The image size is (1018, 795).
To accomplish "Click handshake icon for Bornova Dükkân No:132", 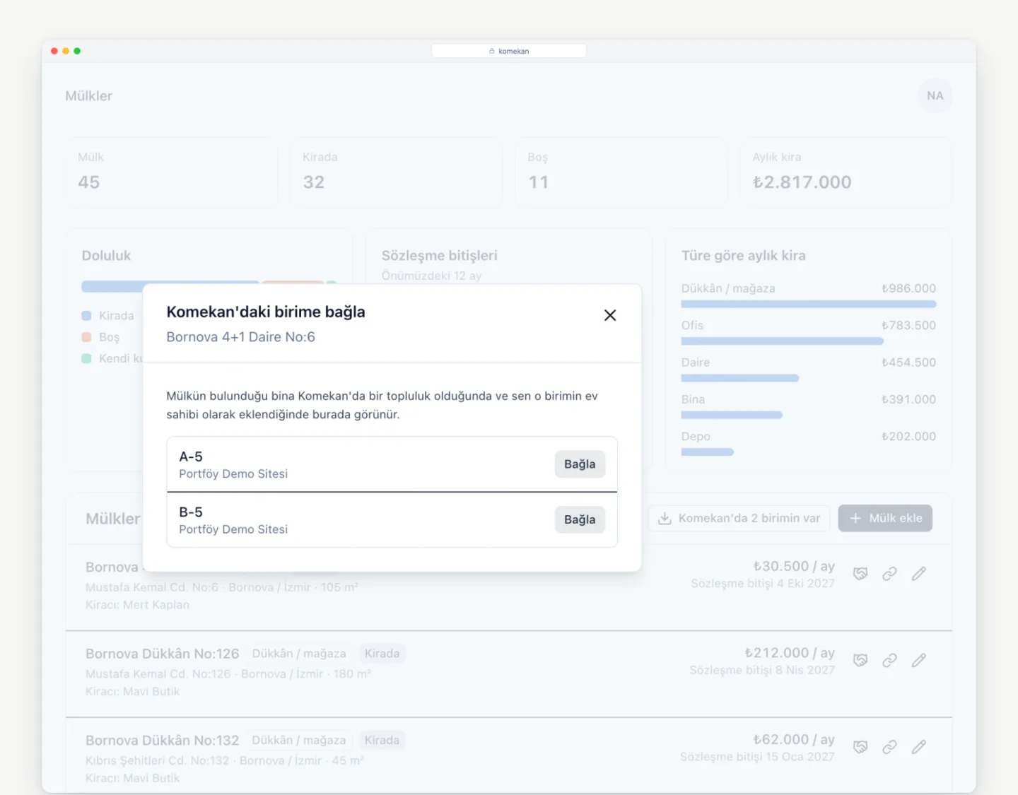I will click(860, 747).
